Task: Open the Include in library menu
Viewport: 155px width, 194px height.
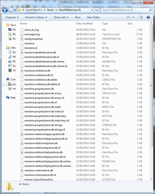Action: tap(36, 17)
